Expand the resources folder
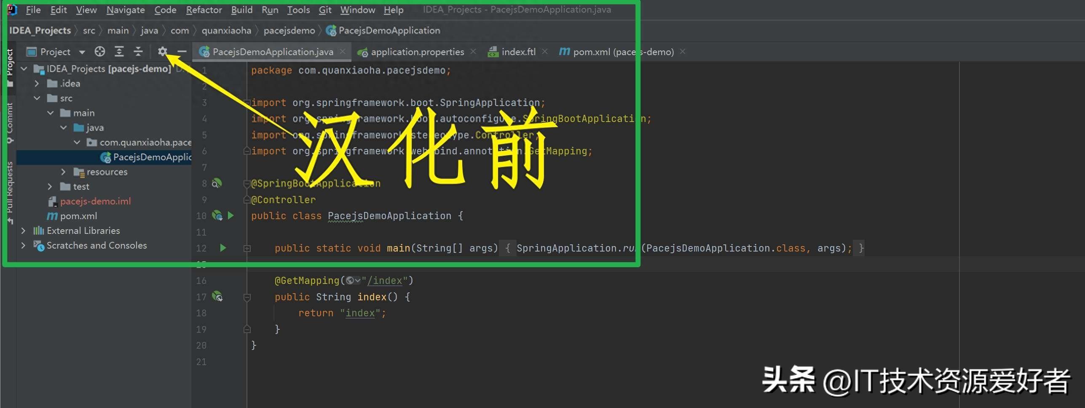This screenshot has width=1085, height=408. pos(64,172)
